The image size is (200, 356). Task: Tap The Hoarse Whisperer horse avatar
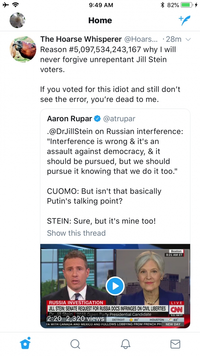pos(23,49)
